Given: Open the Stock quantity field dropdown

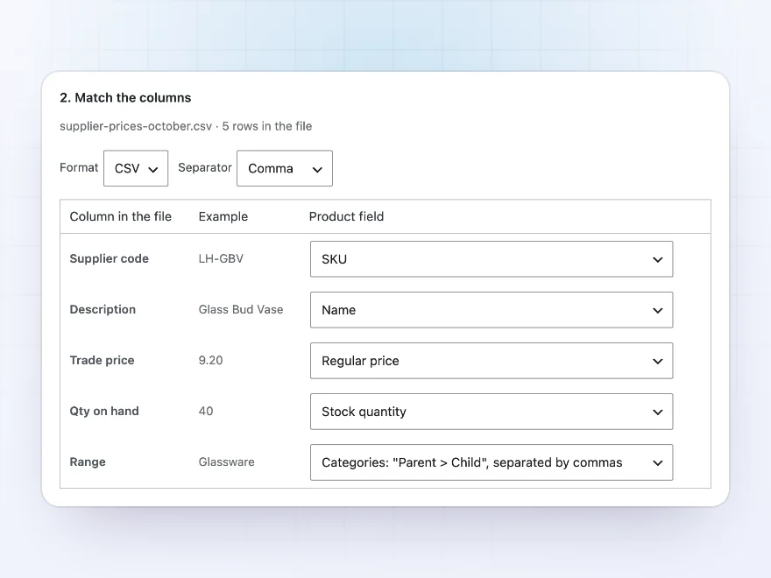Looking at the screenshot, I should click(492, 412).
